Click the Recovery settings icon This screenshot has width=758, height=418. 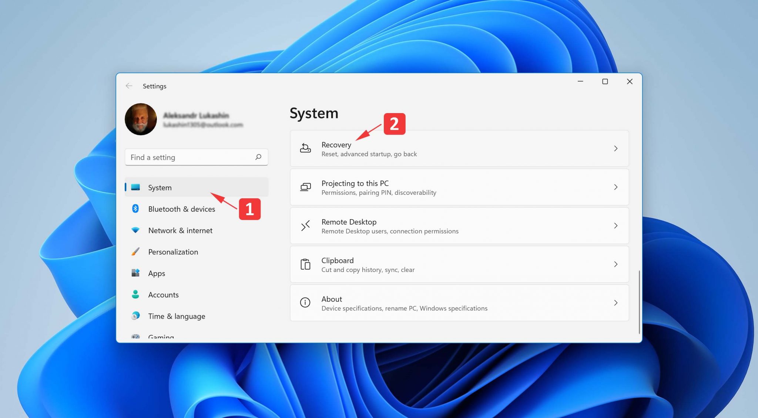click(x=305, y=148)
